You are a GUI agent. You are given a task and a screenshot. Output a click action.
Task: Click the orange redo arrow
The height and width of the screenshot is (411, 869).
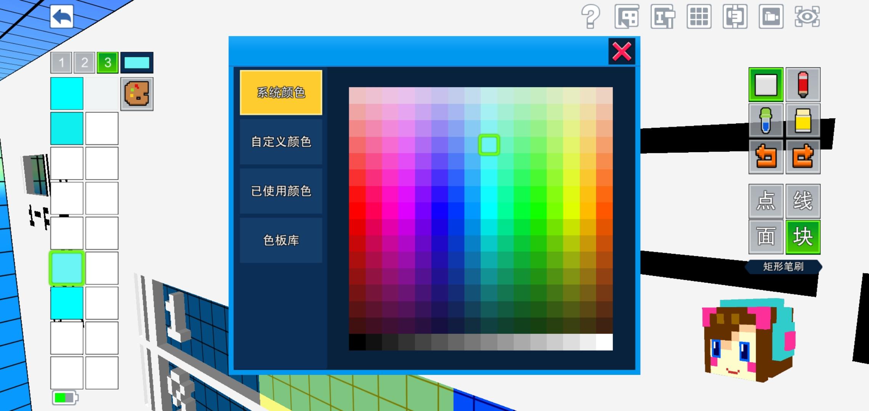[803, 156]
